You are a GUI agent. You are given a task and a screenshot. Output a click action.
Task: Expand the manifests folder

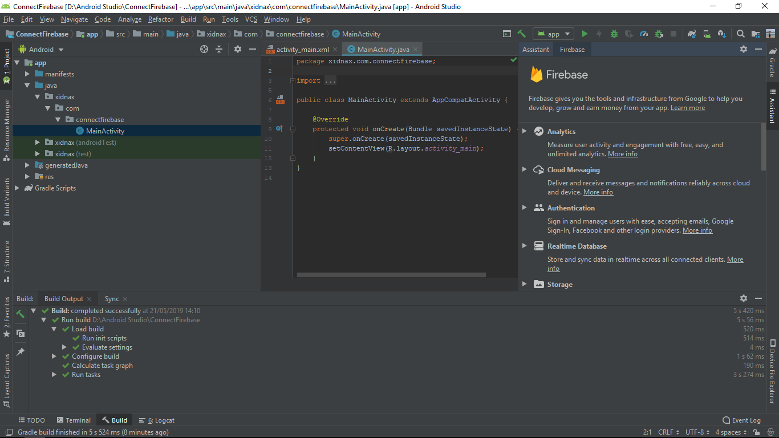[27, 74]
